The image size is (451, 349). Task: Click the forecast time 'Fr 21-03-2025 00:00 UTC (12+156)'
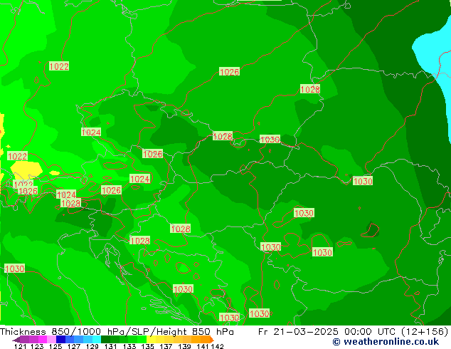click(354, 331)
